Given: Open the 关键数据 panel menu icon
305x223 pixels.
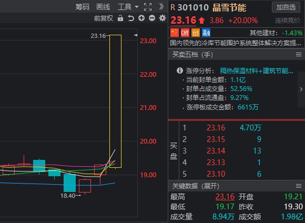Looking at the screenshot, I should 299,186.
